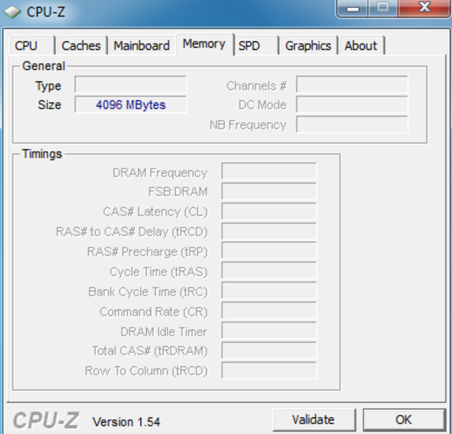452x434 pixels.
Task: Show the Graphics tab
Action: [x=308, y=46]
